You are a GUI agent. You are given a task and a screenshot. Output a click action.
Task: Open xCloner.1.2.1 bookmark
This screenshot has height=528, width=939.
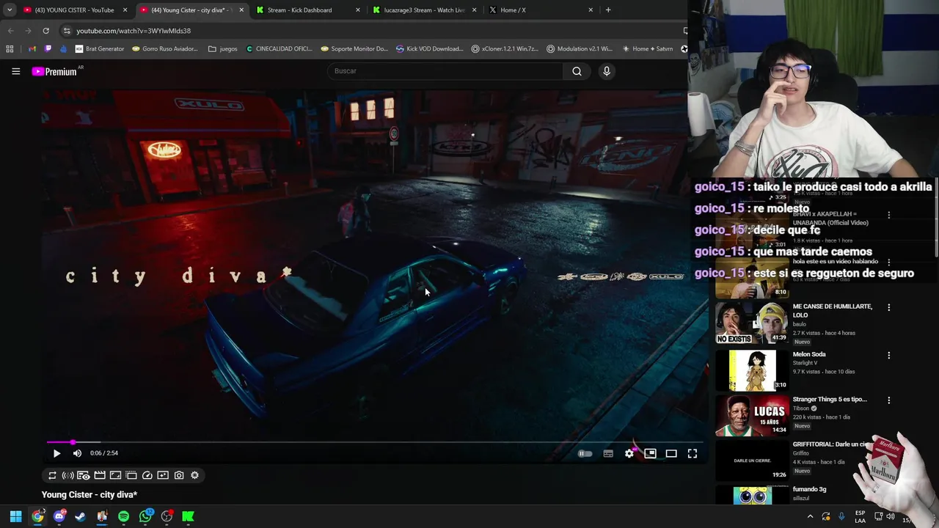tap(505, 49)
